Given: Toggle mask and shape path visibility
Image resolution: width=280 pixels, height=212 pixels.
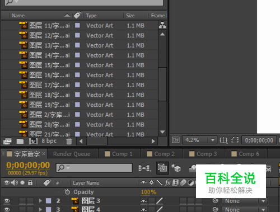Looking at the screenshot, I should click(x=235, y=140).
